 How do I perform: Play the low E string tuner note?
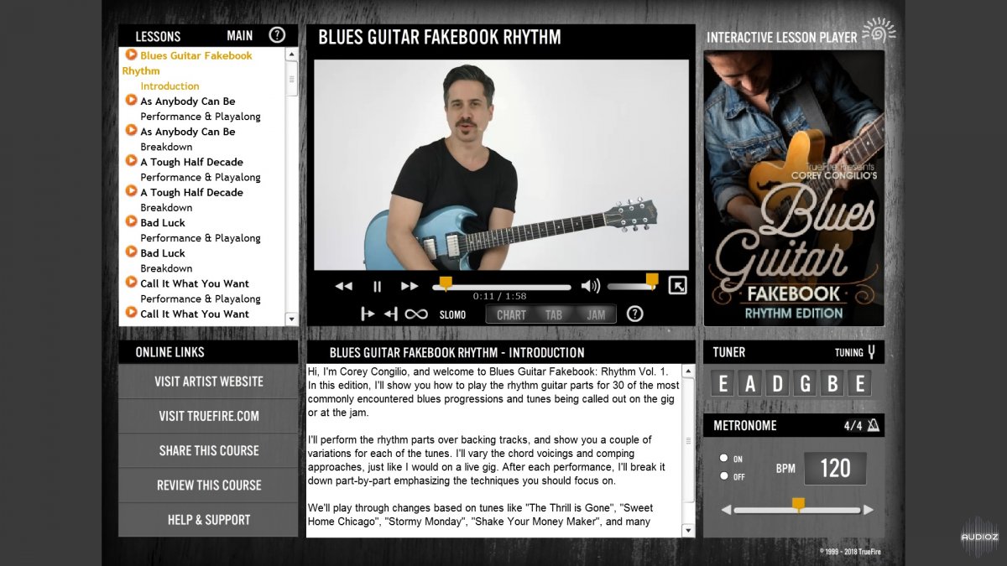click(724, 384)
